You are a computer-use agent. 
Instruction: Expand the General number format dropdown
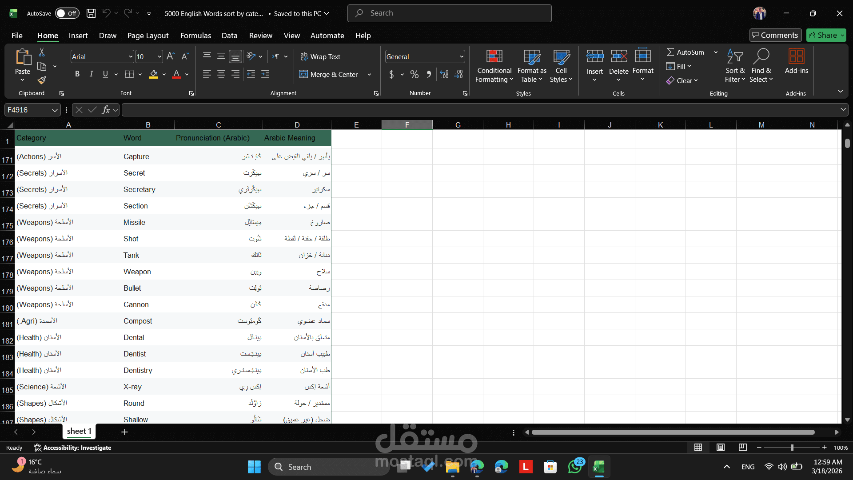coord(461,56)
